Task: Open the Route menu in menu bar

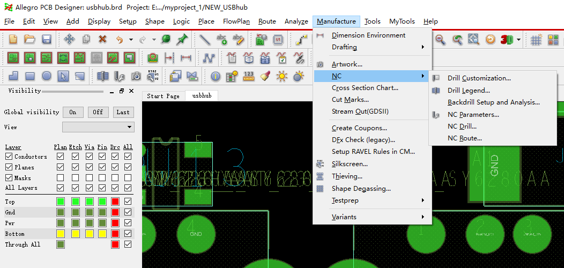Action: (x=267, y=21)
